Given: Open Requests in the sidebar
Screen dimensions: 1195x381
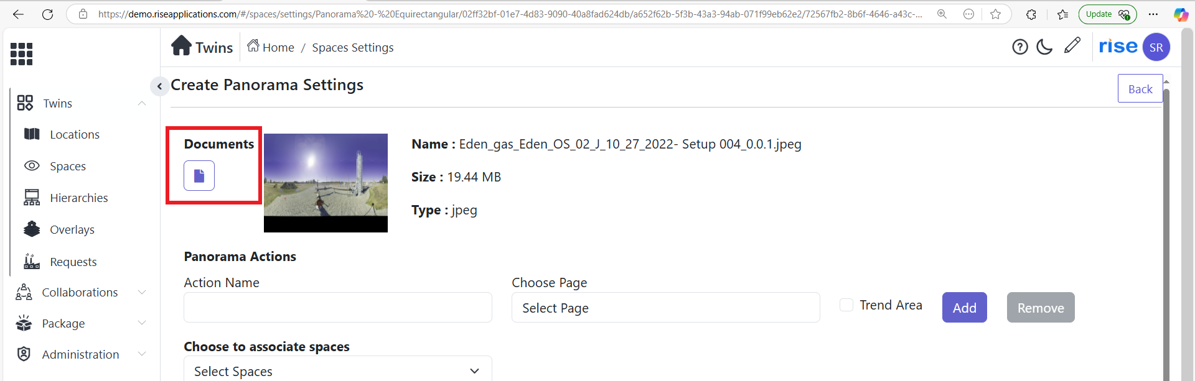Looking at the screenshot, I should click(73, 262).
